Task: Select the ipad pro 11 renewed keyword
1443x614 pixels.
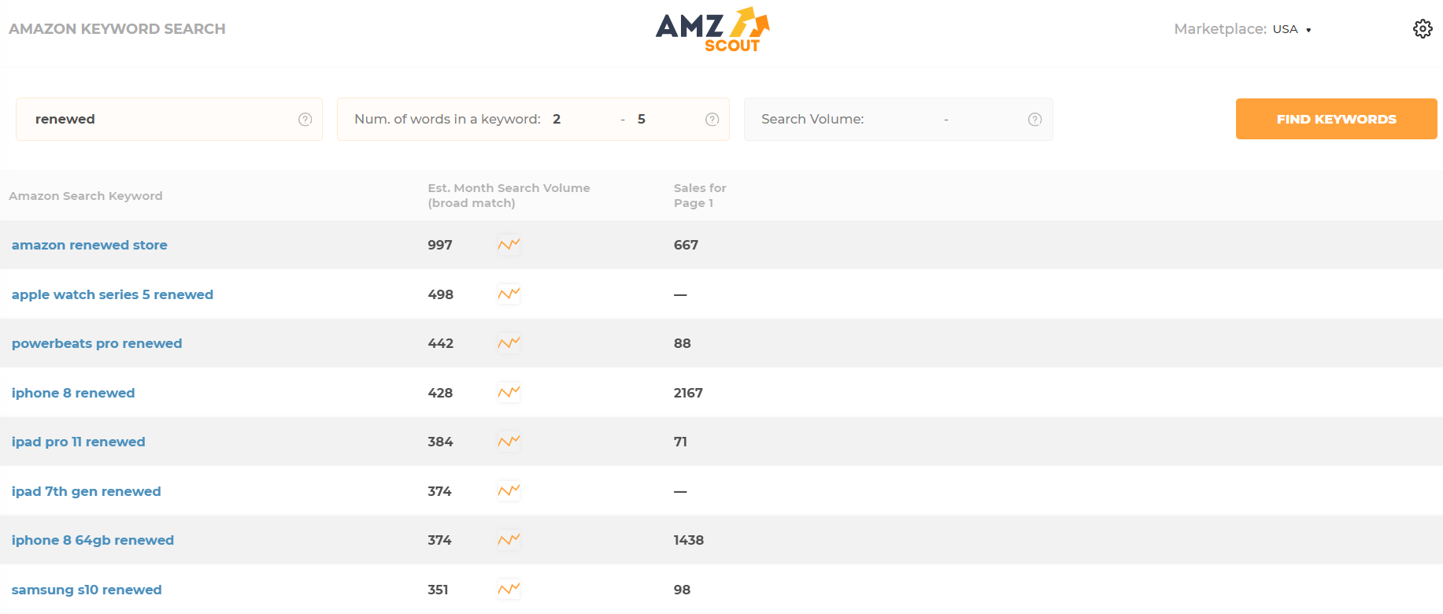Action: pyautogui.click(x=78, y=442)
